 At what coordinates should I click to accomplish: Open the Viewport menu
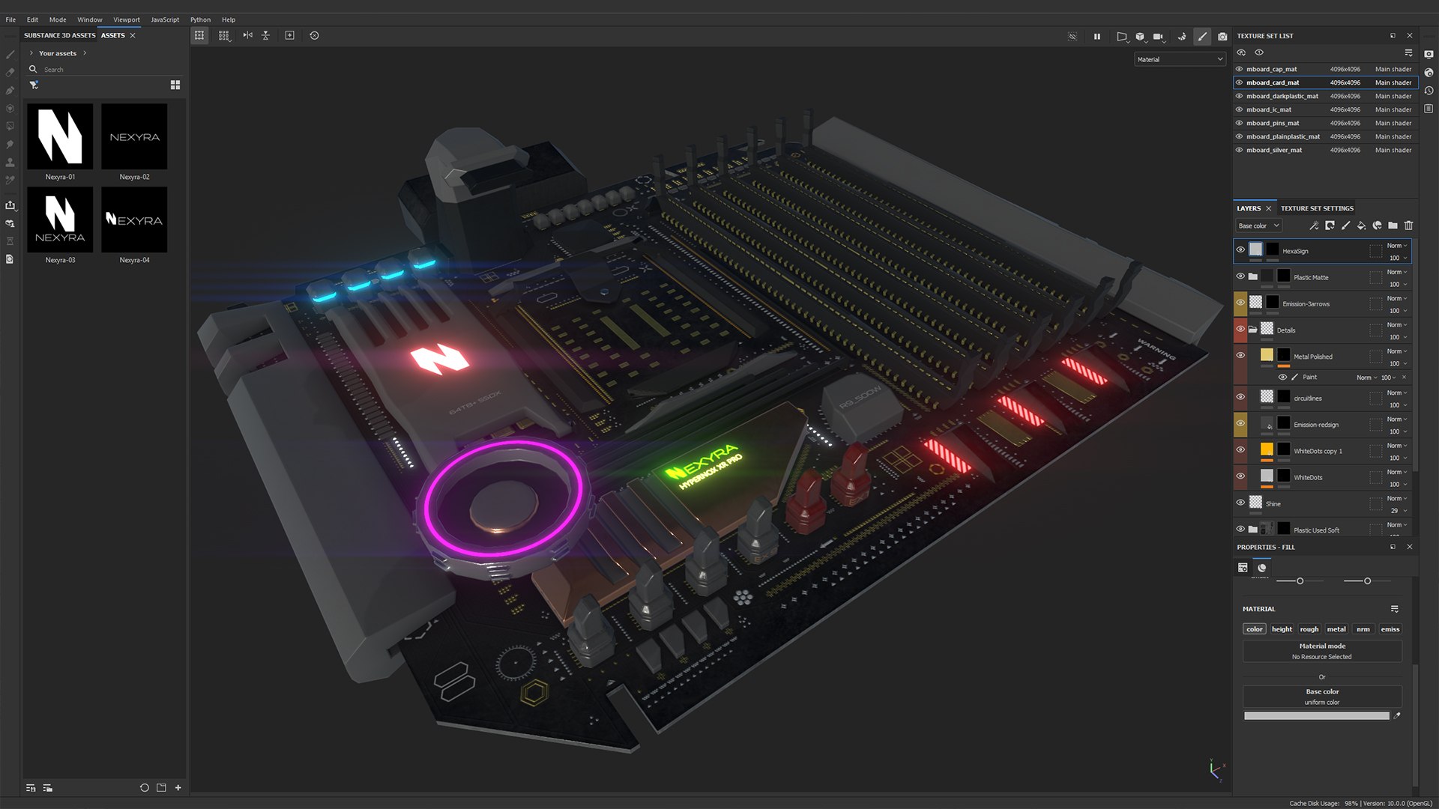click(x=127, y=19)
